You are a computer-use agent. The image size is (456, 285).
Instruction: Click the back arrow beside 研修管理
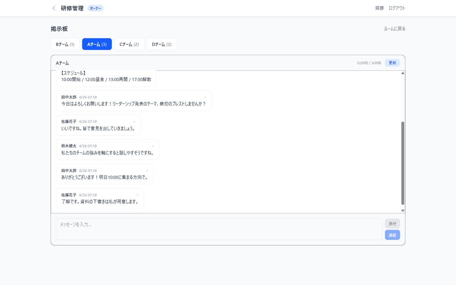coord(53,8)
